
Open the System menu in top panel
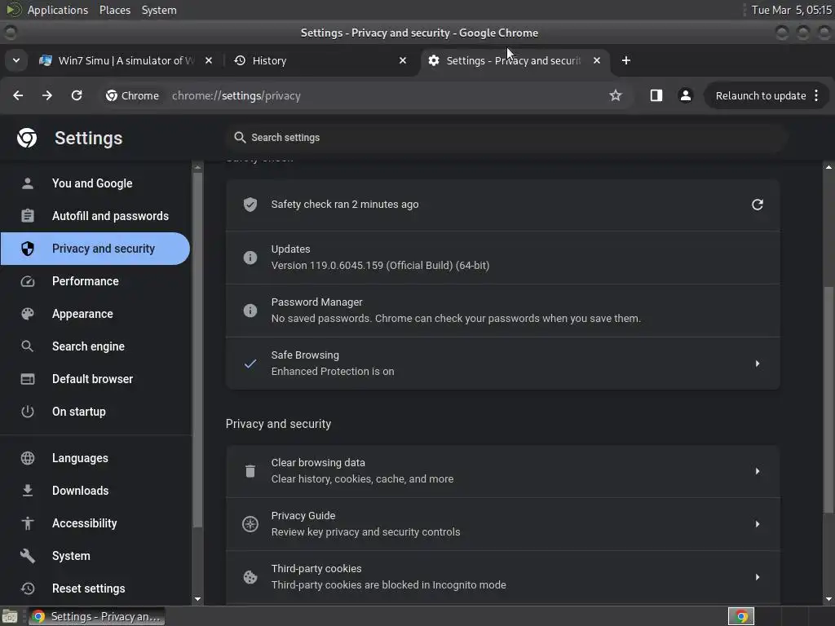click(x=159, y=10)
